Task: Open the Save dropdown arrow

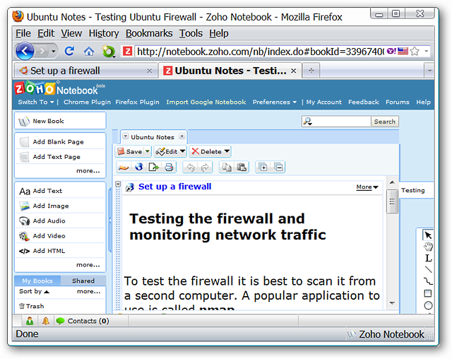Action: click(148, 151)
